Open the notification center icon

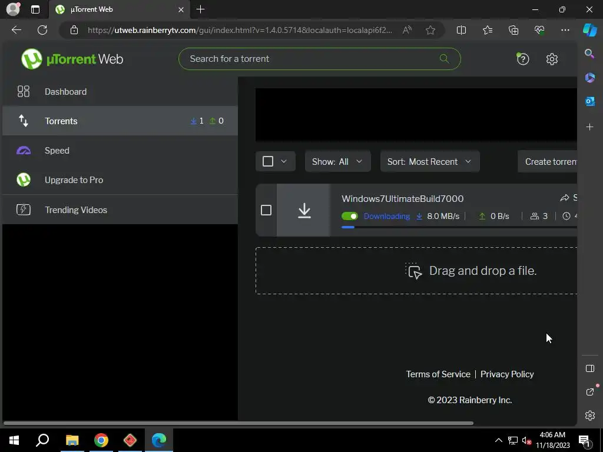coord(585,440)
